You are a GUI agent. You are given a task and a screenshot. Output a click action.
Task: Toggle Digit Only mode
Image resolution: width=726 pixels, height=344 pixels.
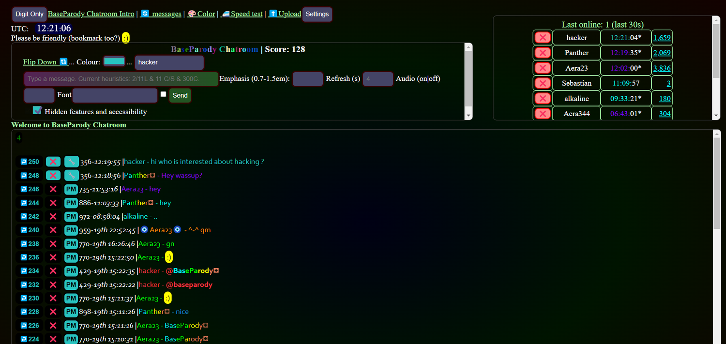pyautogui.click(x=29, y=14)
